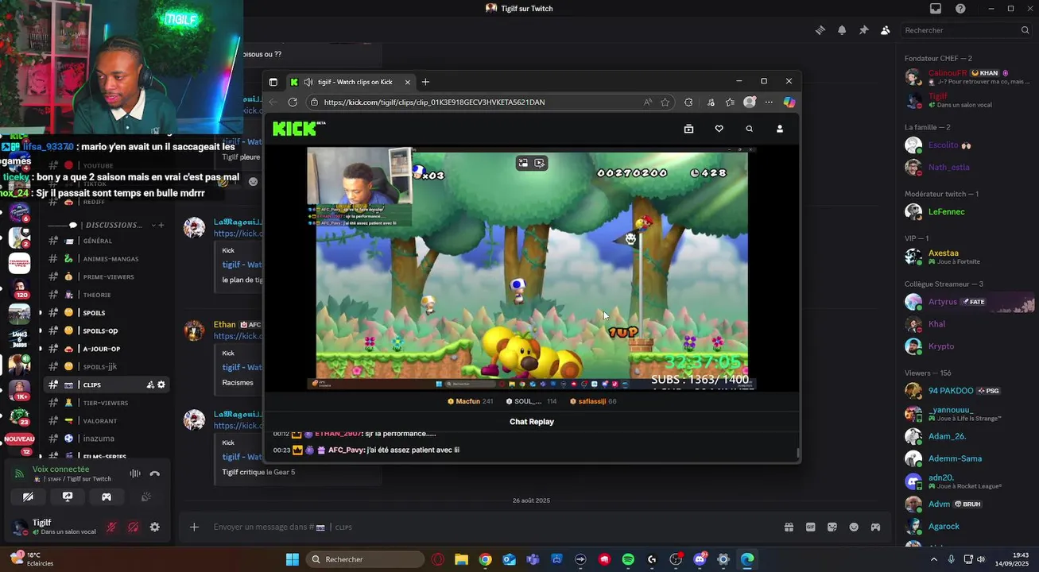Open the soundboard in voice panel
1039x572 pixels.
point(145,497)
